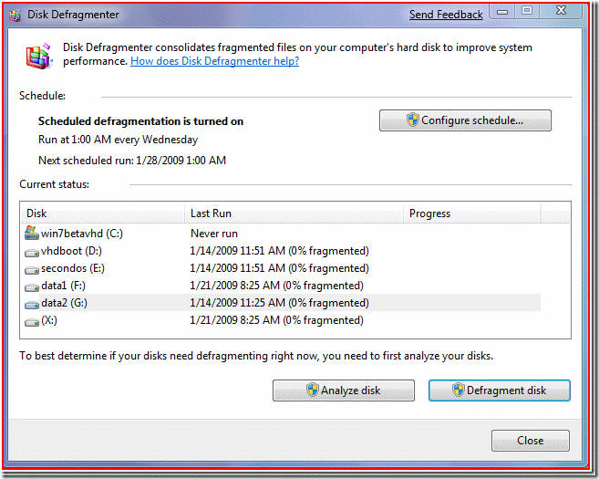The image size is (599, 479).
Task: Click the large Disk Defragmenter logo icon
Action: pyautogui.click(x=38, y=57)
